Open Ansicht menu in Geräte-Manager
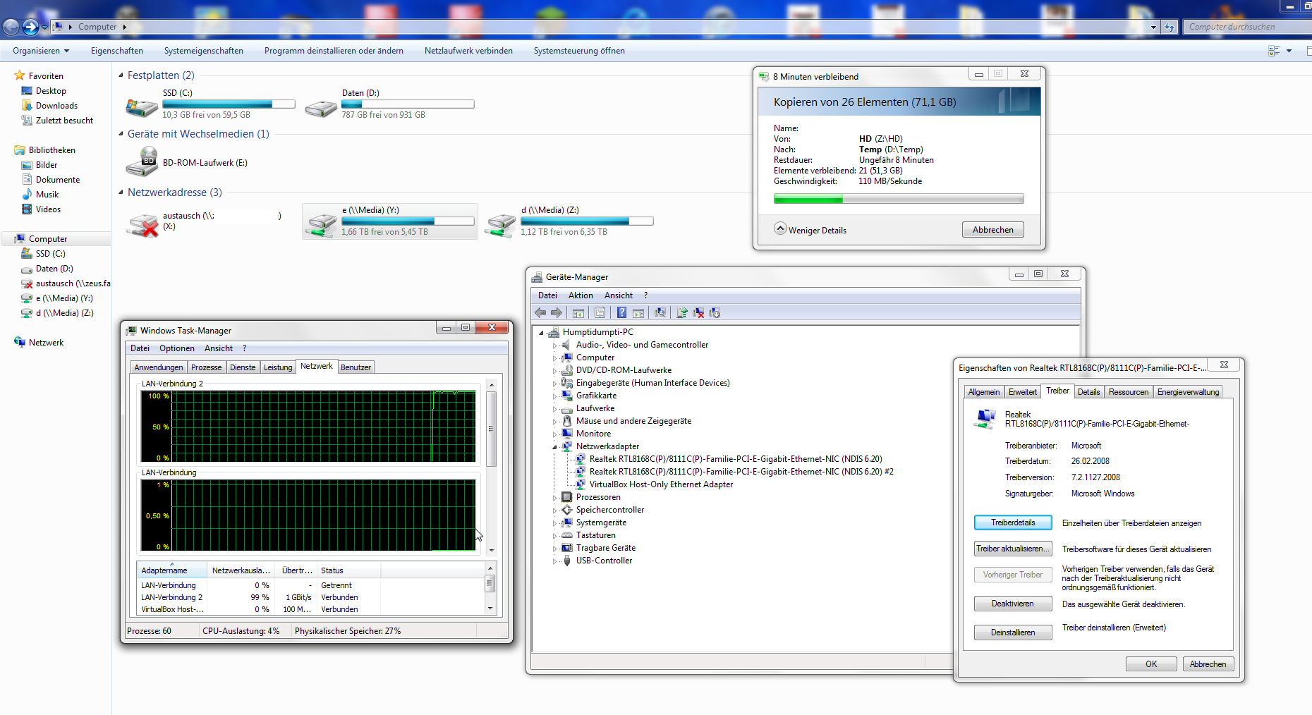This screenshot has height=715, width=1312. click(x=619, y=295)
